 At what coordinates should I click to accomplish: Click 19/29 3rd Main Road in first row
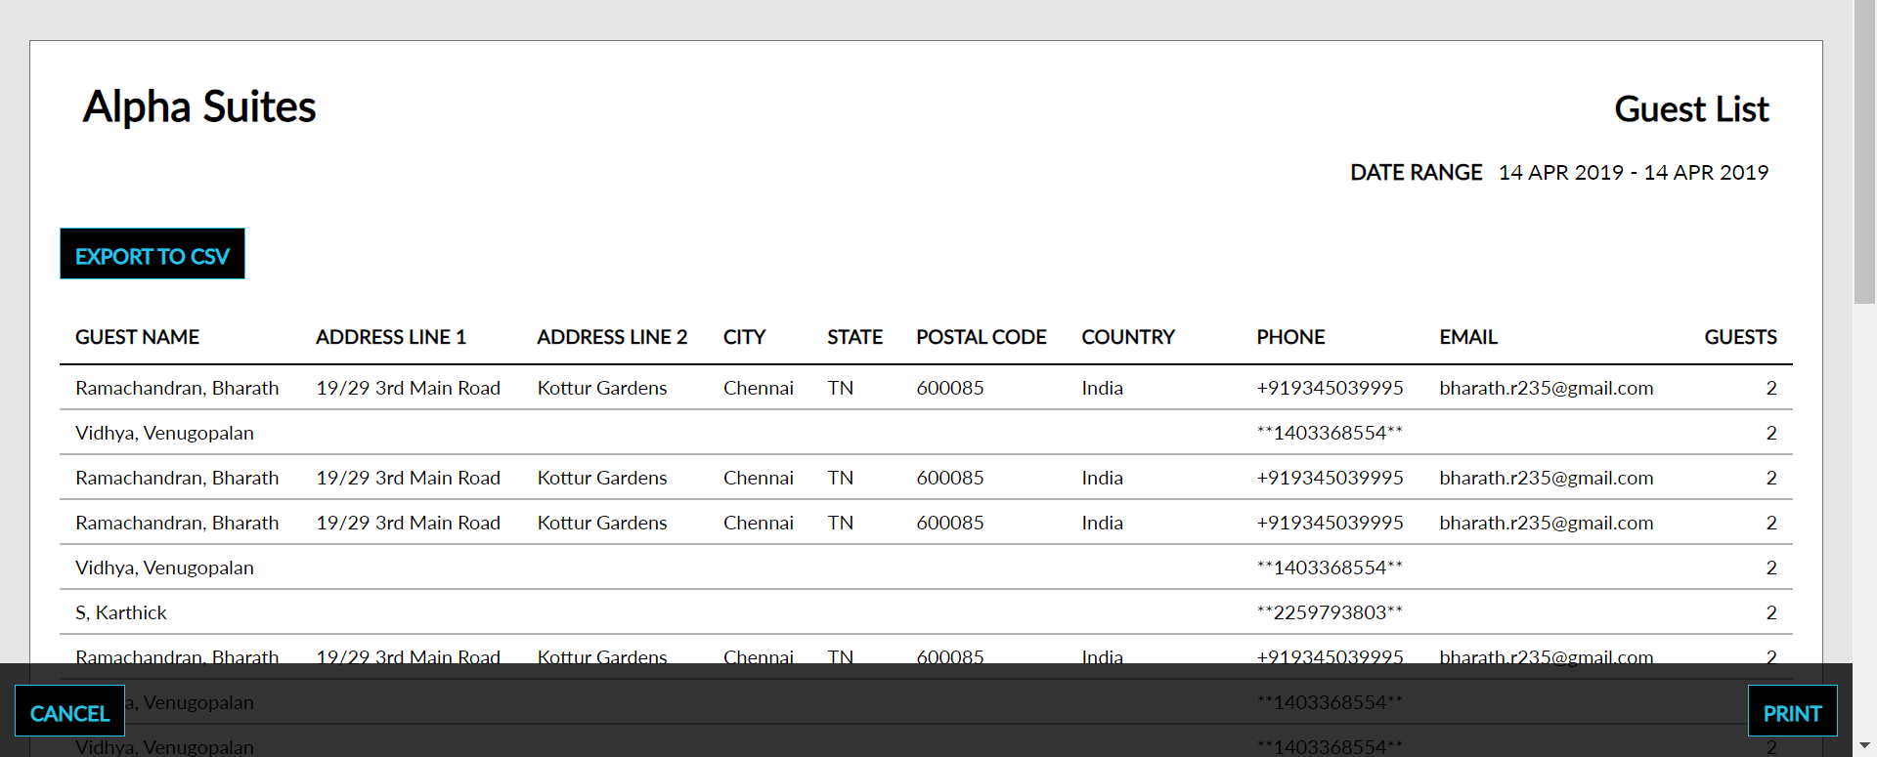[408, 388]
